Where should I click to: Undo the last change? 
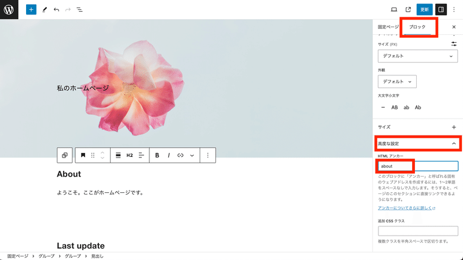pos(56,9)
